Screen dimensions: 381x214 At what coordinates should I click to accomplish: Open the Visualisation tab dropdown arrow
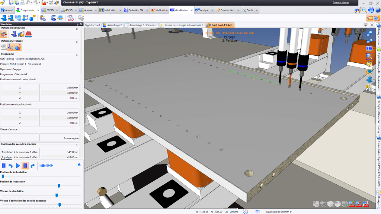tap(192, 10)
